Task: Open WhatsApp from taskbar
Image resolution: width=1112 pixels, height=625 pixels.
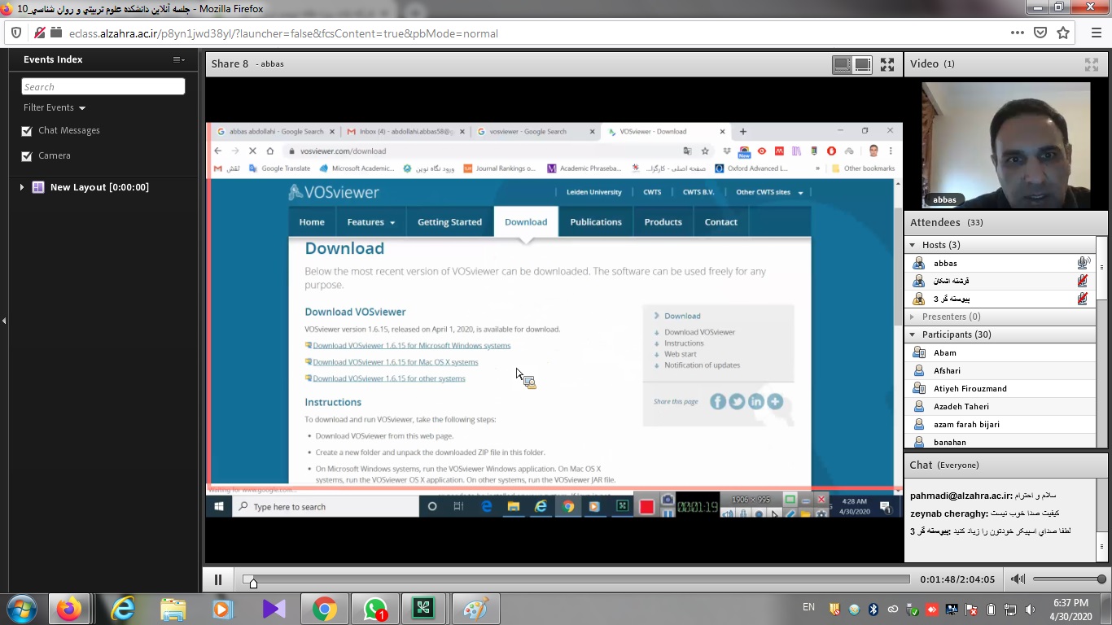Action: 374,609
